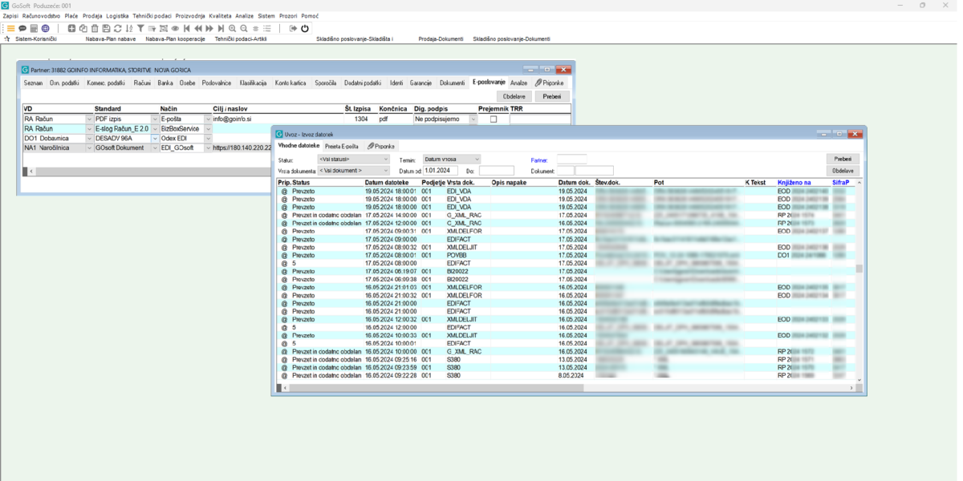Click the copy record toolbar icon

(83, 28)
